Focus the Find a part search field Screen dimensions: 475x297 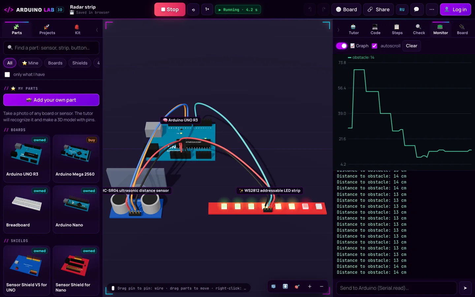[51, 48]
